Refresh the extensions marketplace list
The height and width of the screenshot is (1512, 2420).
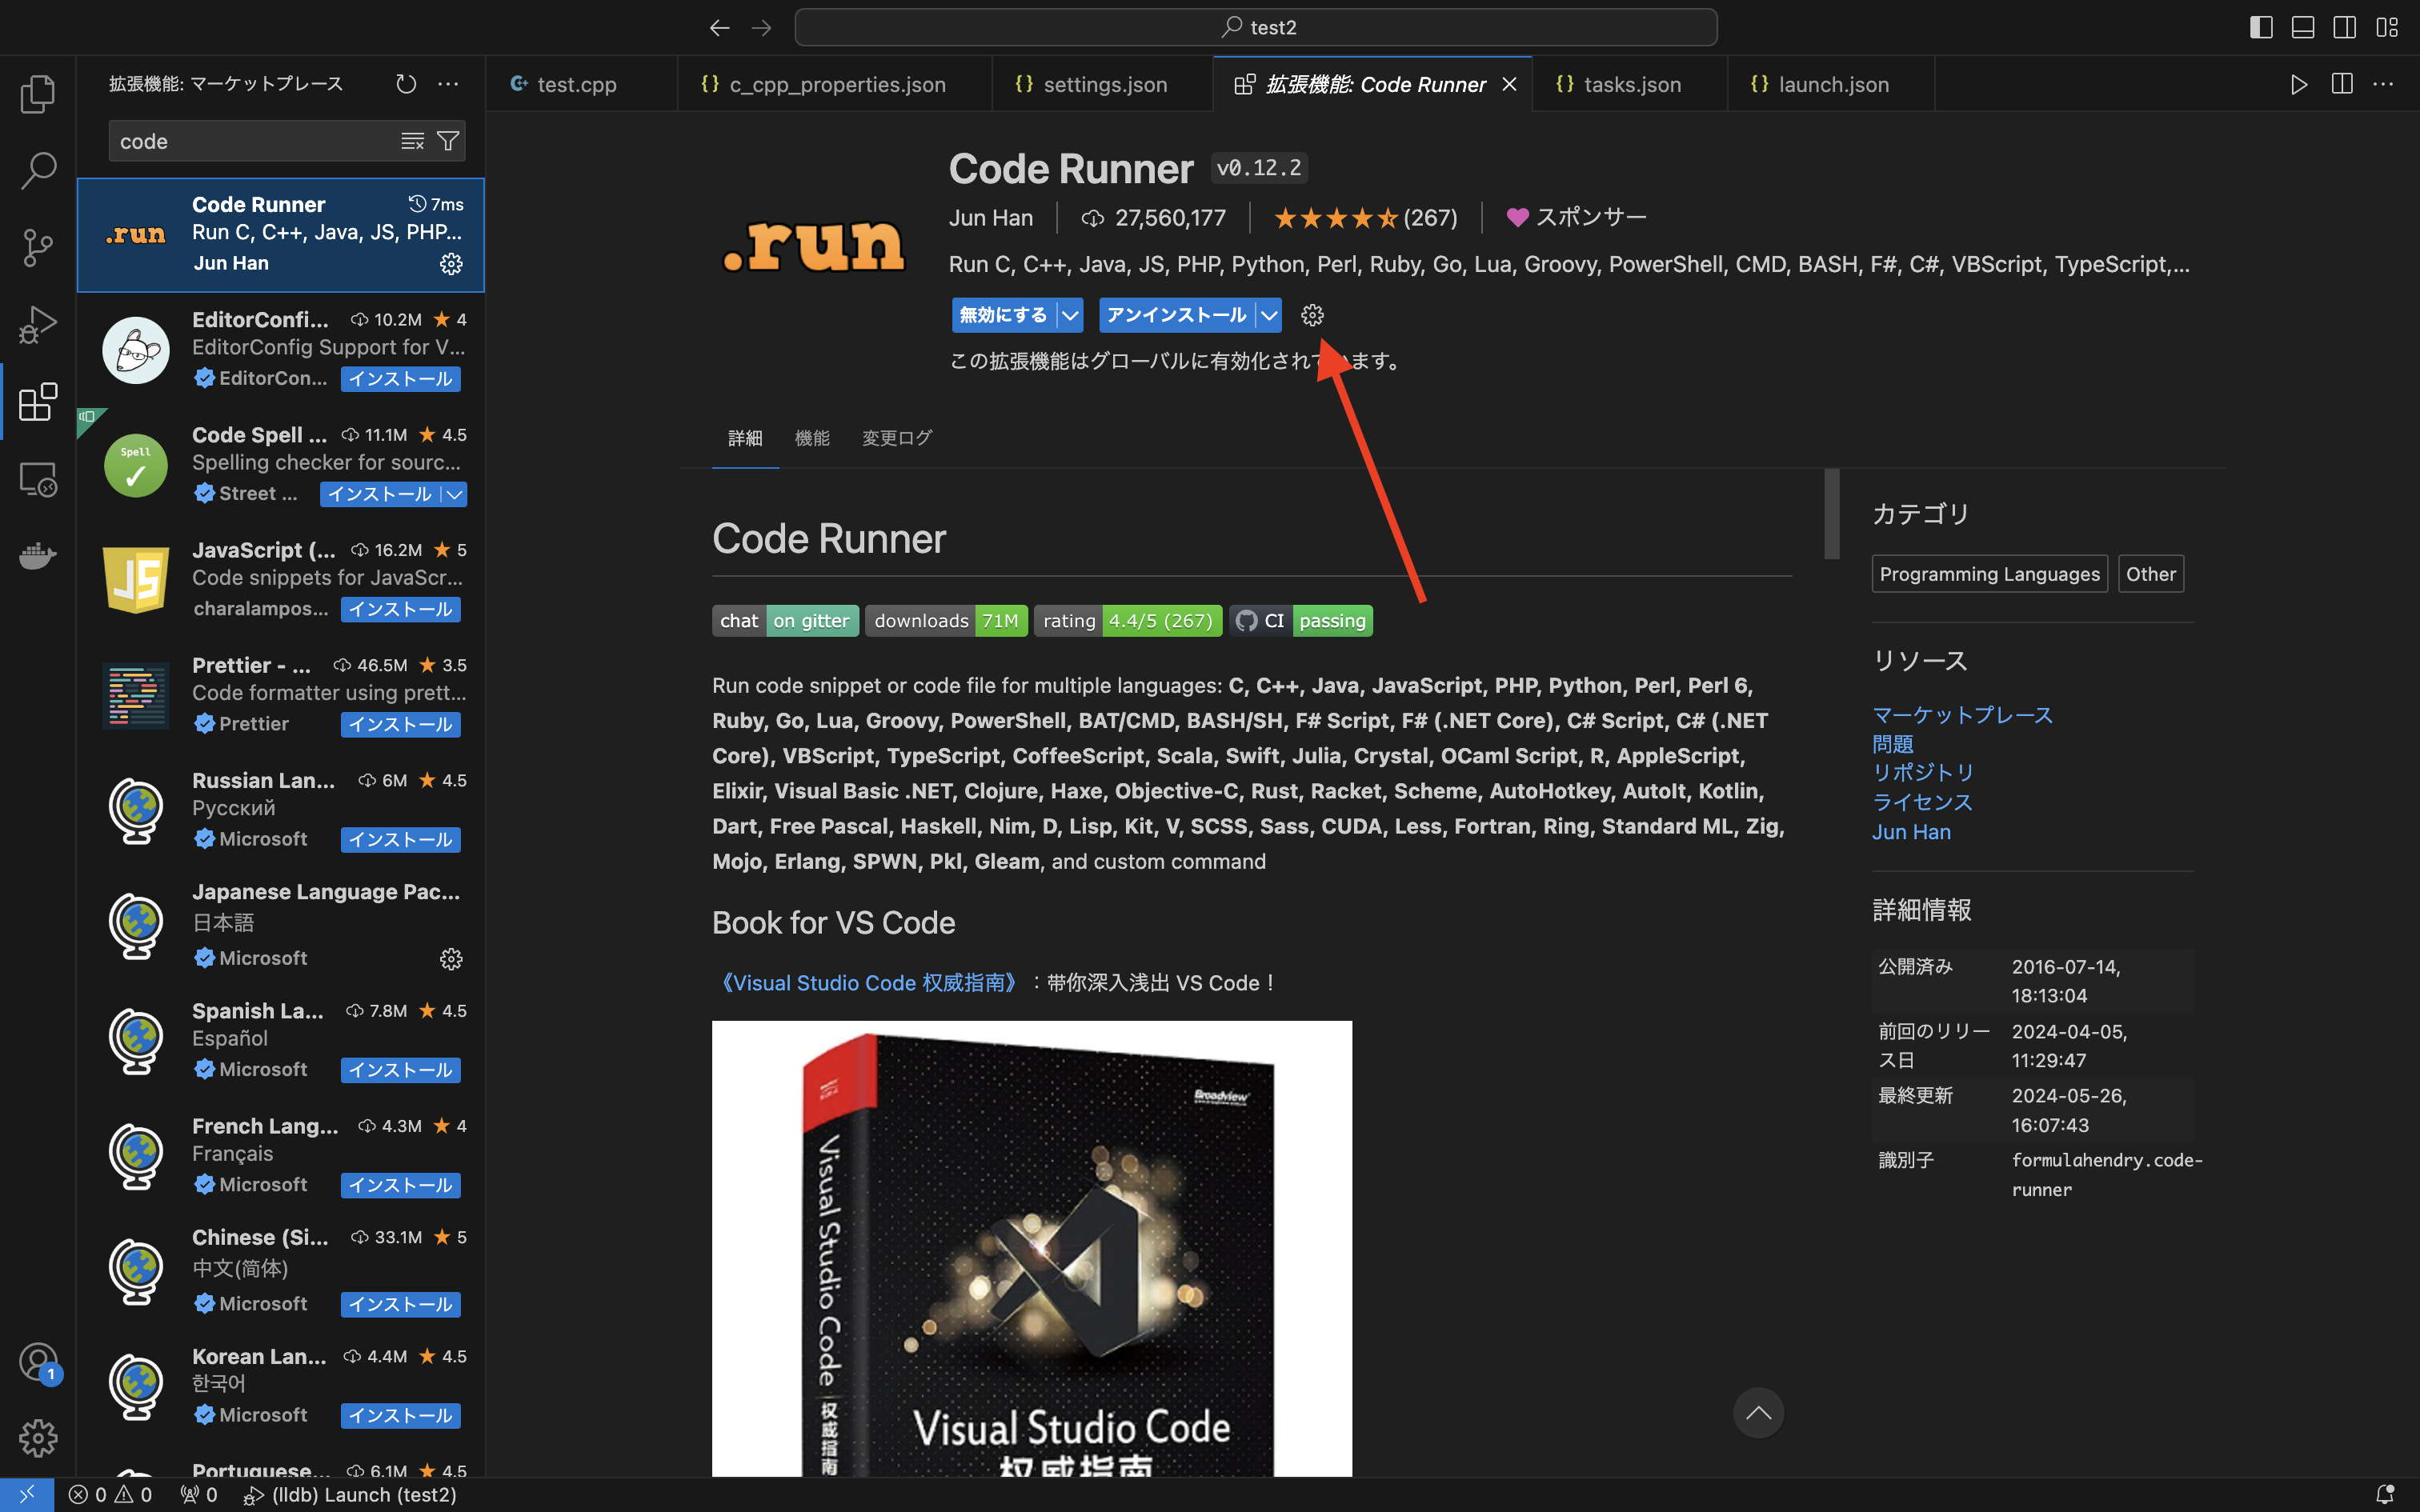[406, 84]
